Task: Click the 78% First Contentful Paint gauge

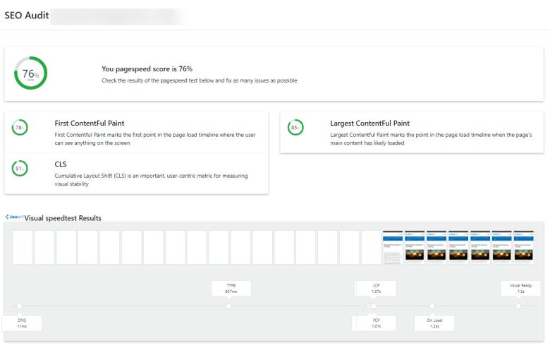Action: 20,128
